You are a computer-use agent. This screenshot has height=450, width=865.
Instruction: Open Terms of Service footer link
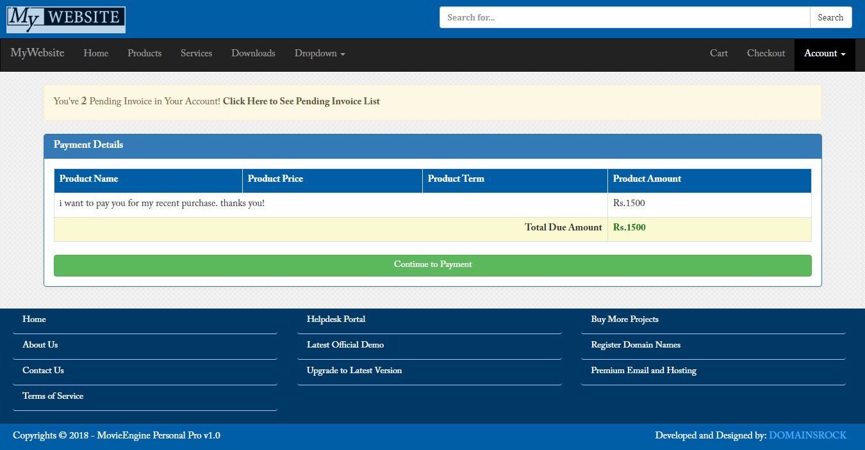[53, 396]
